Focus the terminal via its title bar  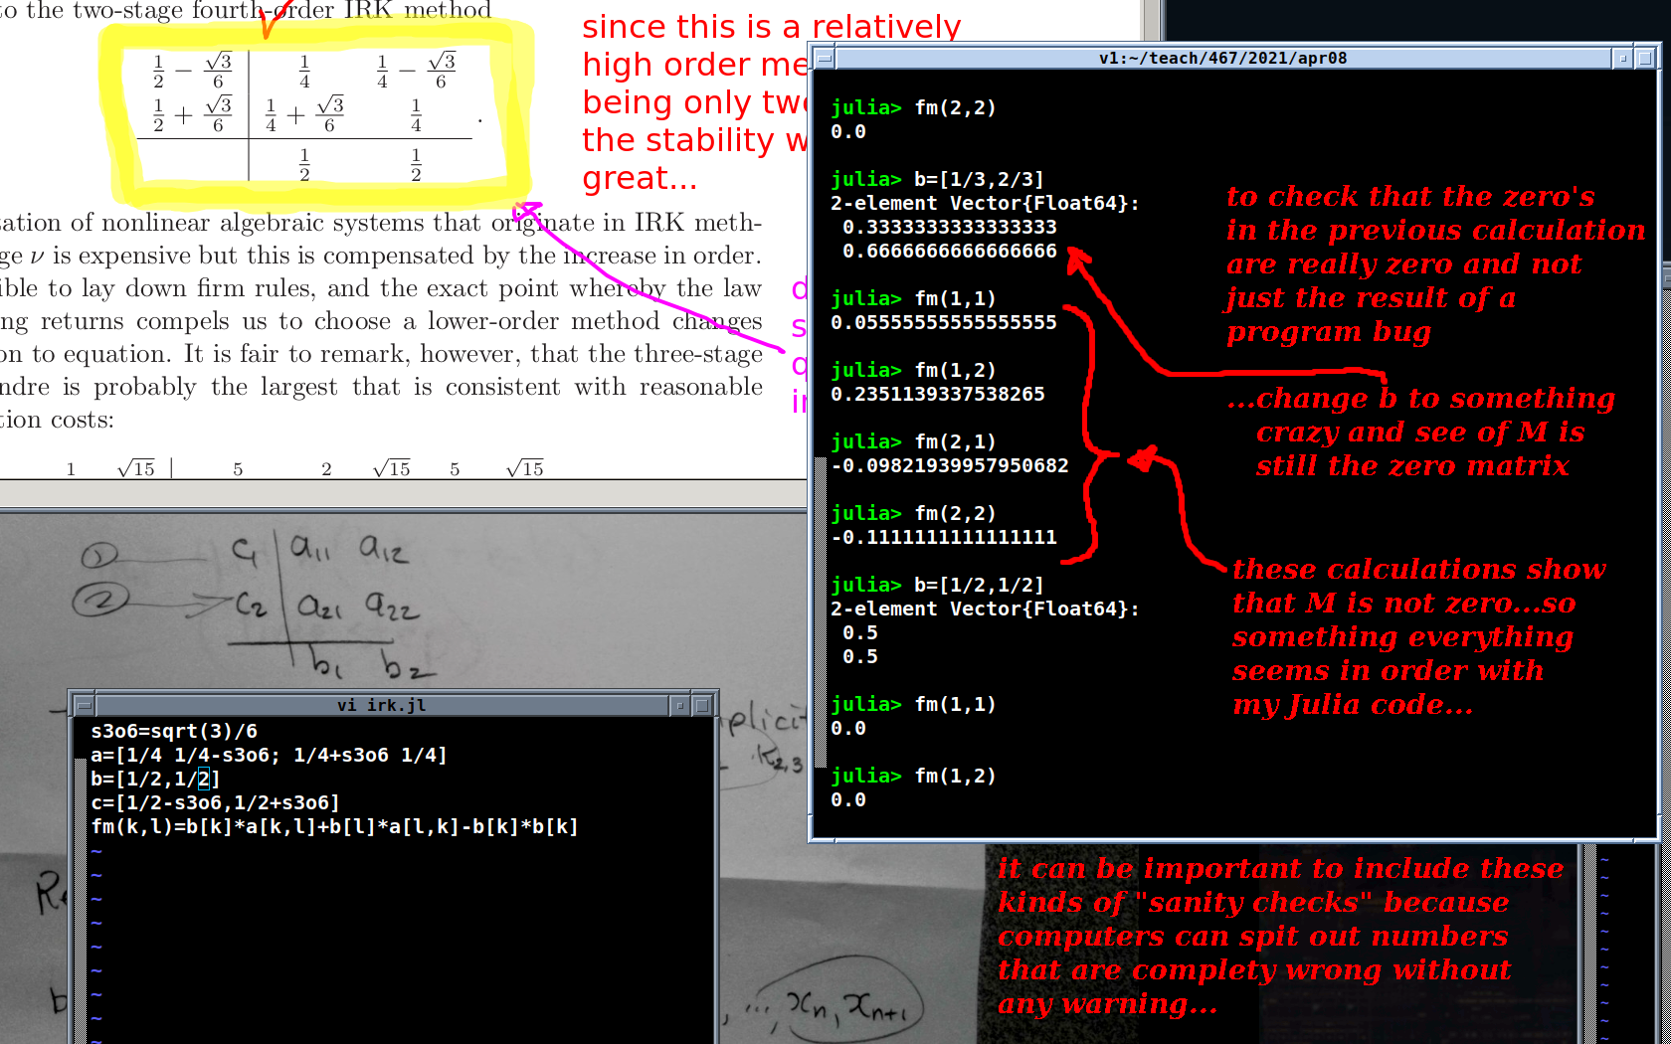coord(1221,59)
